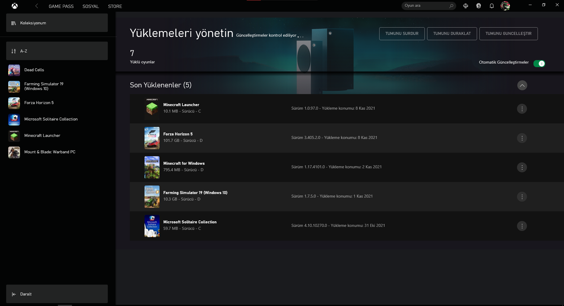This screenshot has width=564, height=306.
Task: Select Microsoft Solitaire Collection in sidebar
Action: coord(57,119)
